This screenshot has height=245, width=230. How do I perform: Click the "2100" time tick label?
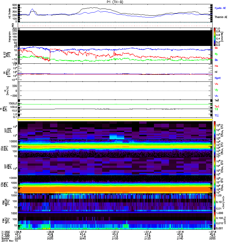[x=115, y=239]
